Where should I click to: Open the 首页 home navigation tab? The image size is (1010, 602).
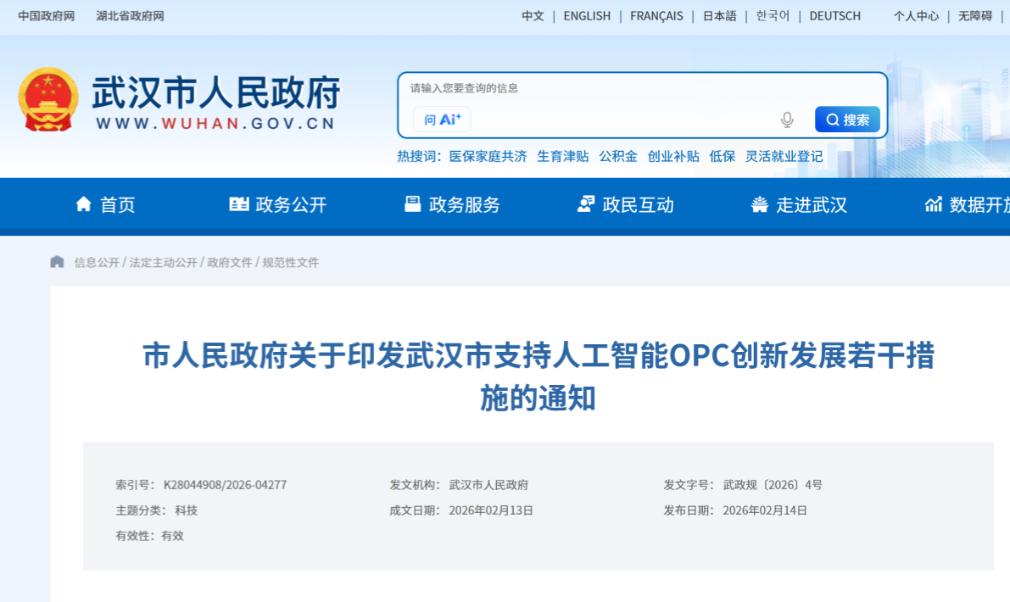[x=106, y=204]
